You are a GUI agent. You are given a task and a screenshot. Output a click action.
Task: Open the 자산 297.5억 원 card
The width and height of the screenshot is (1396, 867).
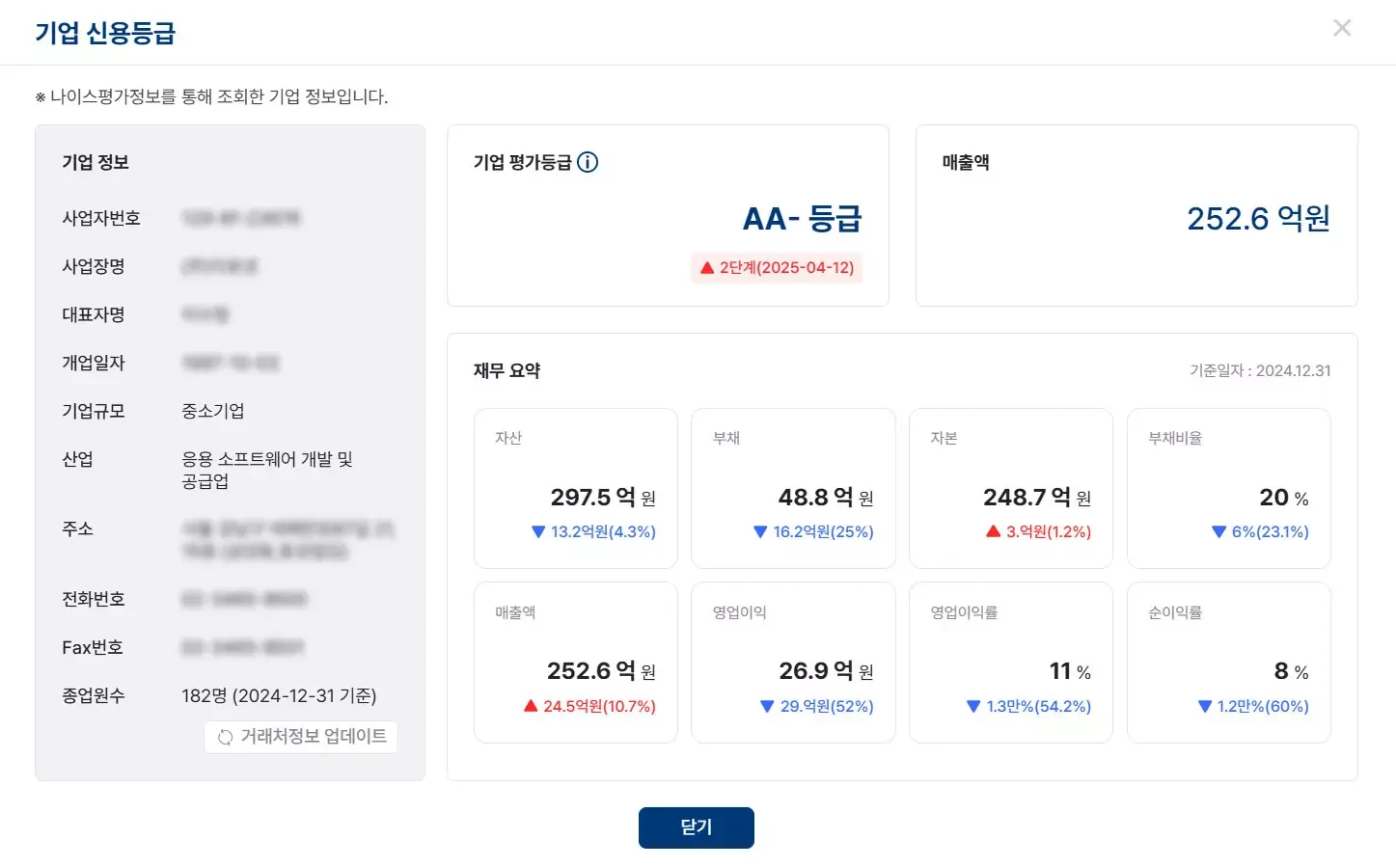point(575,487)
